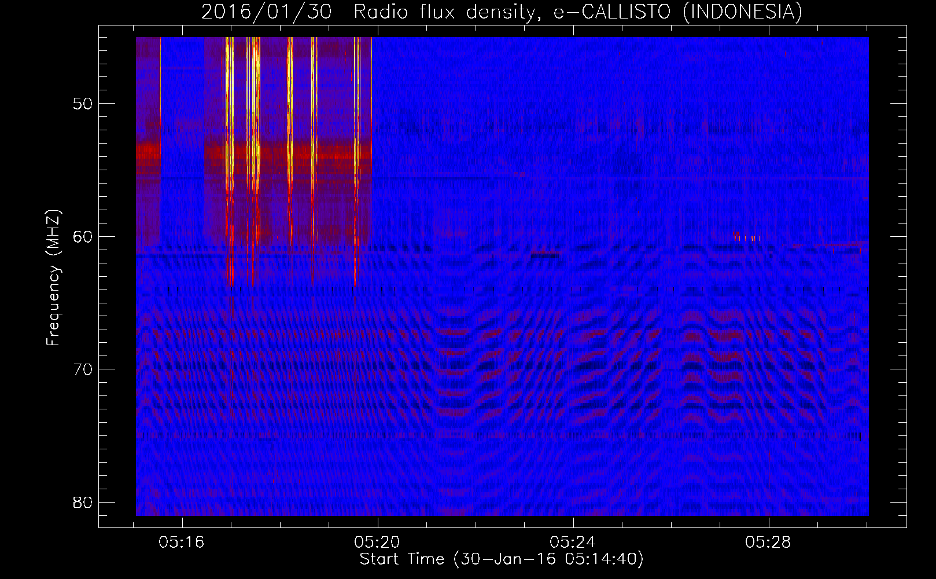Click the x-axis label "Start Time (30-Jan-16 05:14:40)"
The width and height of the screenshot is (936, 579).
tap(502, 559)
